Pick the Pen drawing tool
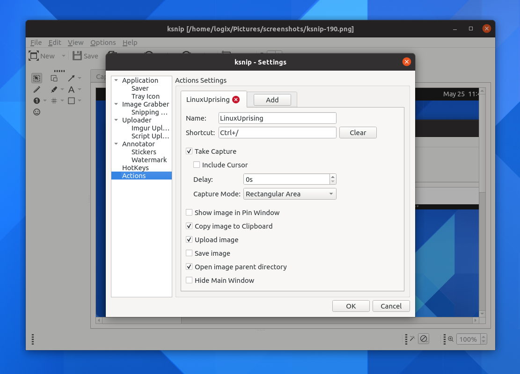This screenshot has width=520, height=374. coord(37,89)
